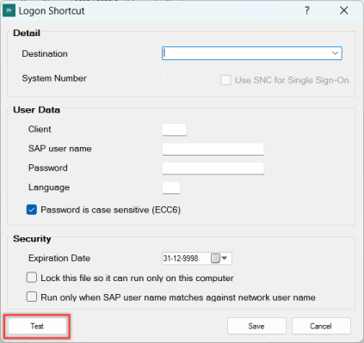This screenshot has width=364, height=343.
Task: Close the Logon Shortcut dialog
Action: click(343, 10)
